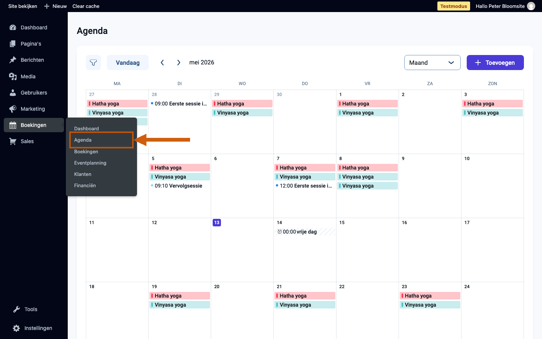
Task: Open 09:10 Vervolgsessie event on day 5
Action: 180,186
